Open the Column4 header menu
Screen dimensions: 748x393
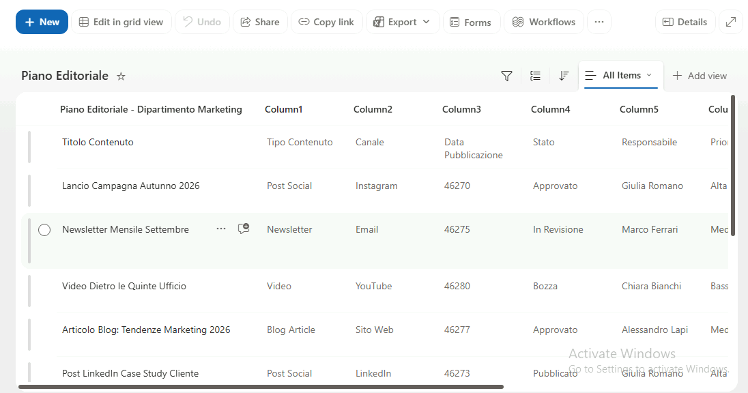tap(550, 109)
